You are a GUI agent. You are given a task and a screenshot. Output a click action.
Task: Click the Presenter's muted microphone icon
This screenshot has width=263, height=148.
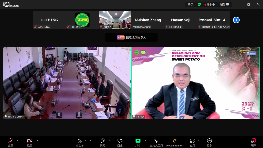coord(68,27)
